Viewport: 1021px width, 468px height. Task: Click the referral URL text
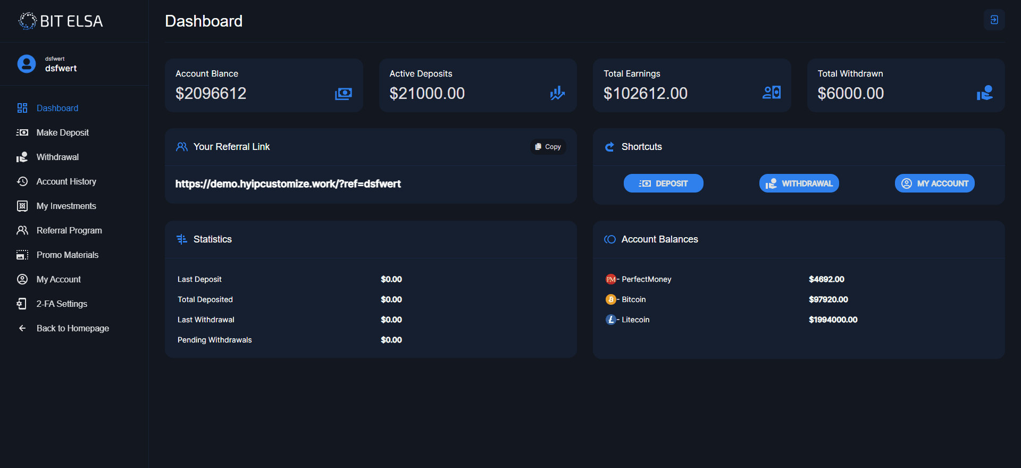click(288, 184)
